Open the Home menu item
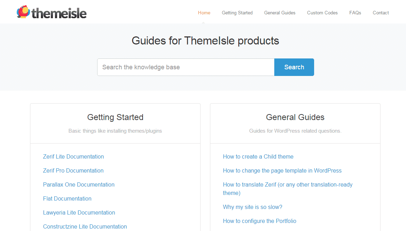Screen dimensions: 406x231 pos(204,13)
